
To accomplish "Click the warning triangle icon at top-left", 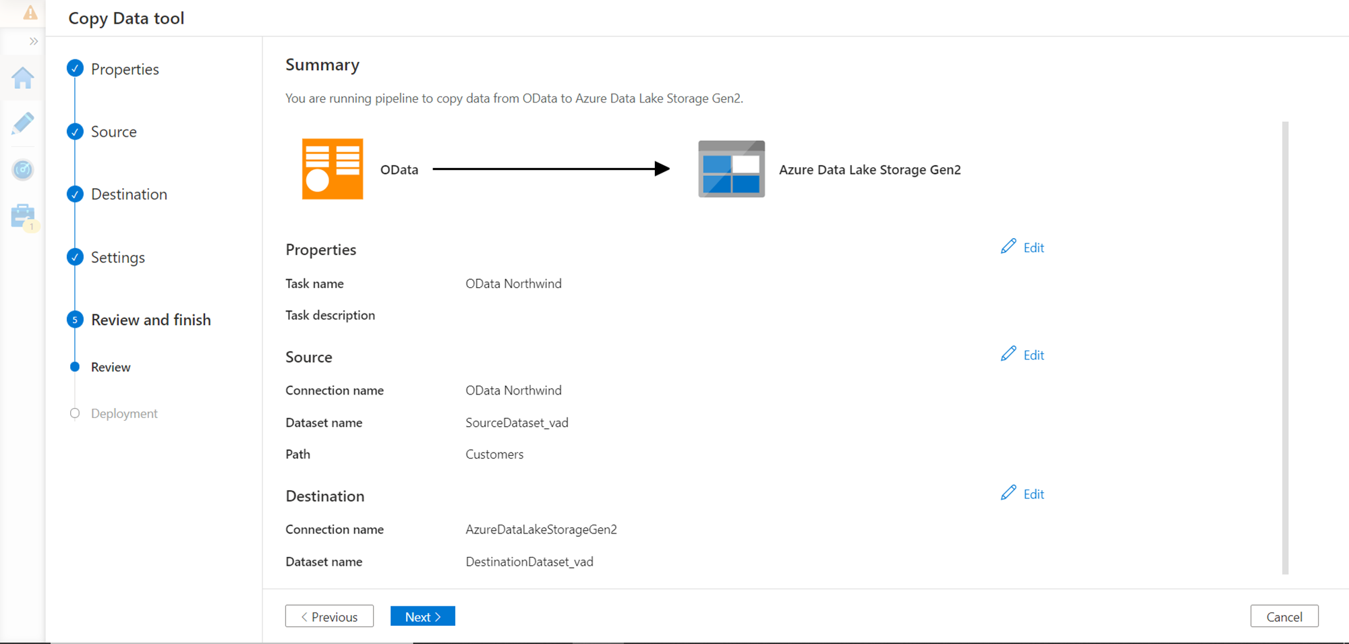I will pos(30,13).
